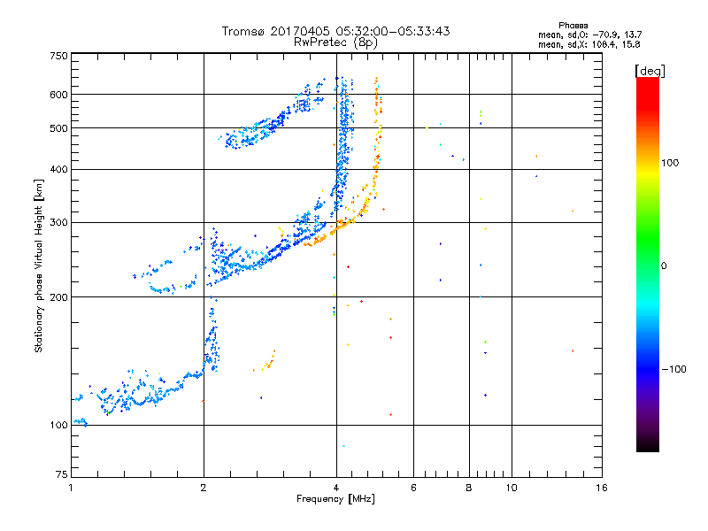Screen dimensions: 708x531
Task: Click the "10" frequency axis tick label
Action: pyautogui.click(x=512, y=488)
